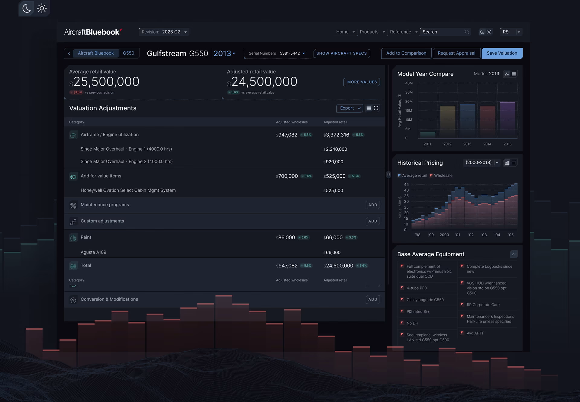
Task: Toggle the Wholesale legend series
Action: 441,175
